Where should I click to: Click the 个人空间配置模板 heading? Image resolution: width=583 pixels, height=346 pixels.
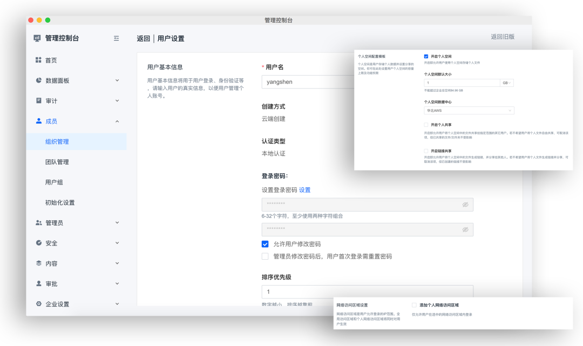click(x=371, y=57)
